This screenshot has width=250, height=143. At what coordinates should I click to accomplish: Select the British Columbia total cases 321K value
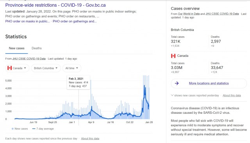tap(175, 42)
